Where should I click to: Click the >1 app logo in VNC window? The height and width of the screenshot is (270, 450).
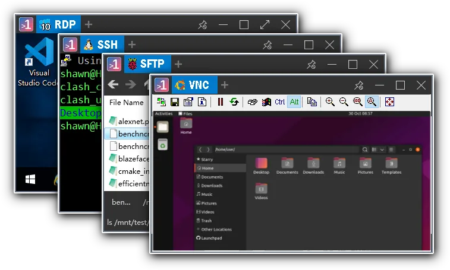(162, 85)
